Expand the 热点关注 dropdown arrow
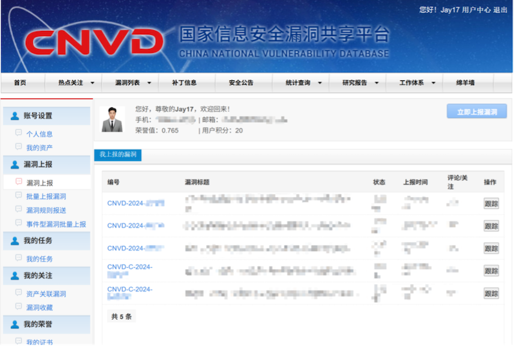The image size is (515, 347). tap(92, 83)
